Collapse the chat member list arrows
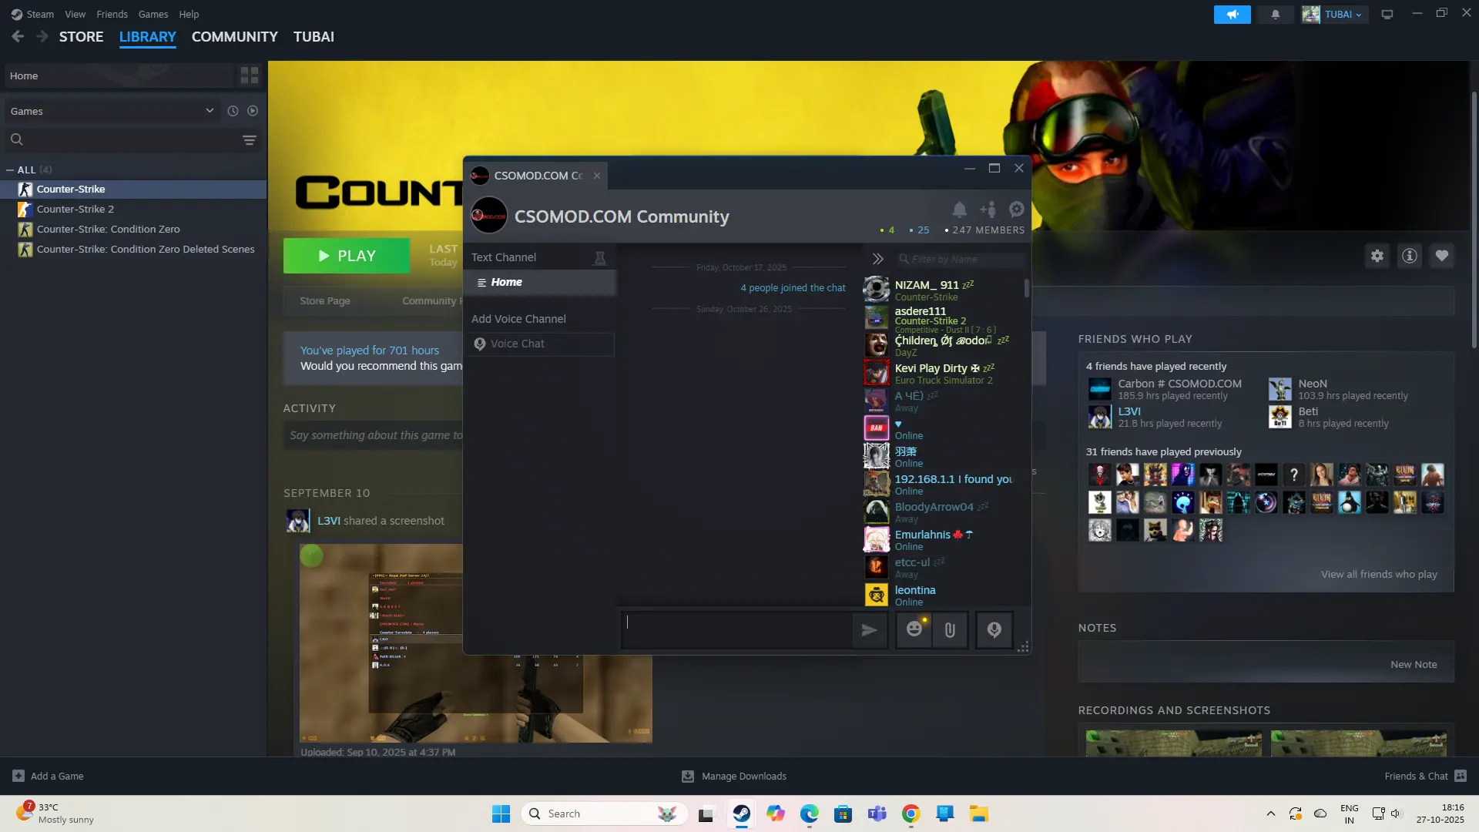 click(x=877, y=259)
